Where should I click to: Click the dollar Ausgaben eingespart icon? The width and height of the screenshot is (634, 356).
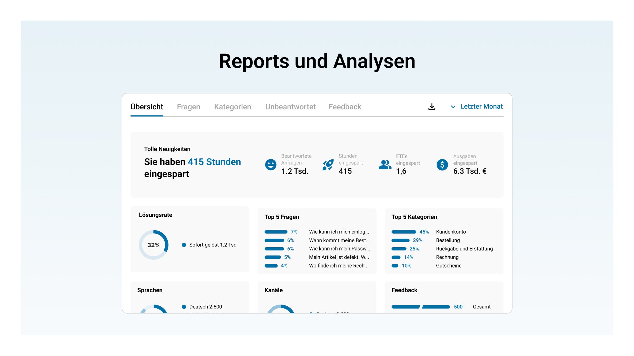[x=442, y=165]
